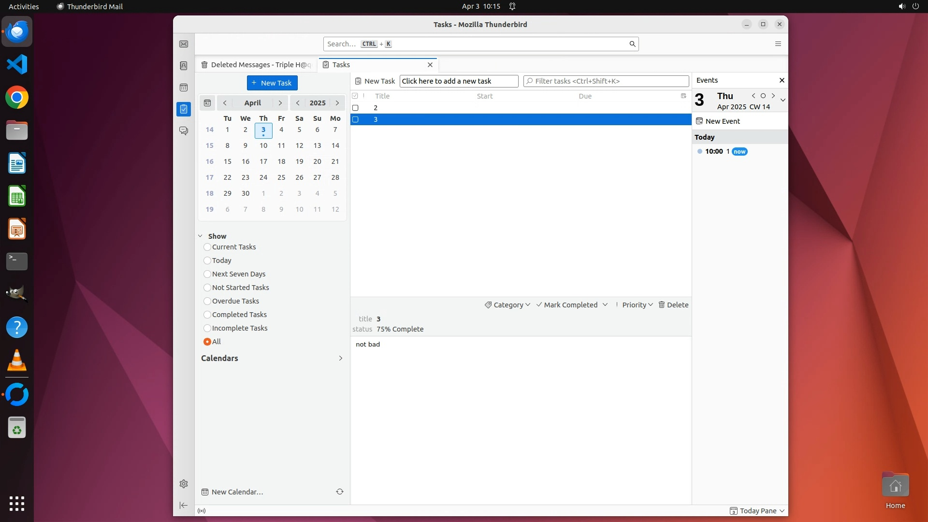Open the Address Book space icon
This screenshot has width=928, height=522.
(184, 66)
